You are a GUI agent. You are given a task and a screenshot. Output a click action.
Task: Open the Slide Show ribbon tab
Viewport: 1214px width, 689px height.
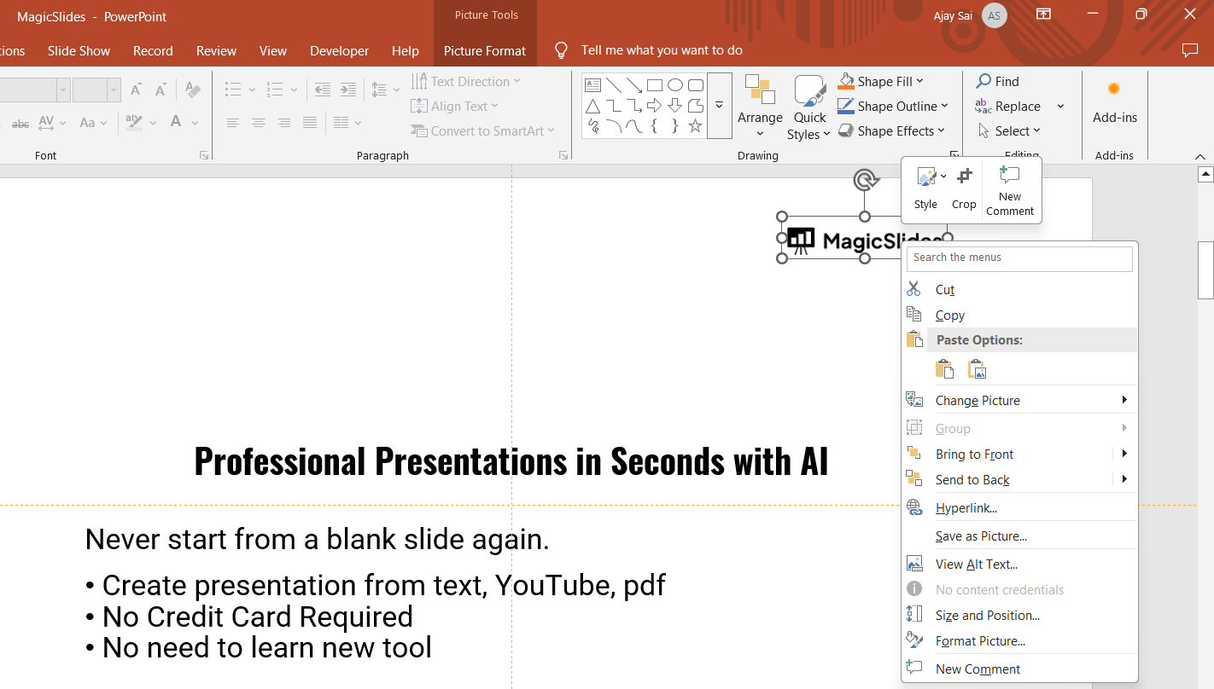click(79, 51)
